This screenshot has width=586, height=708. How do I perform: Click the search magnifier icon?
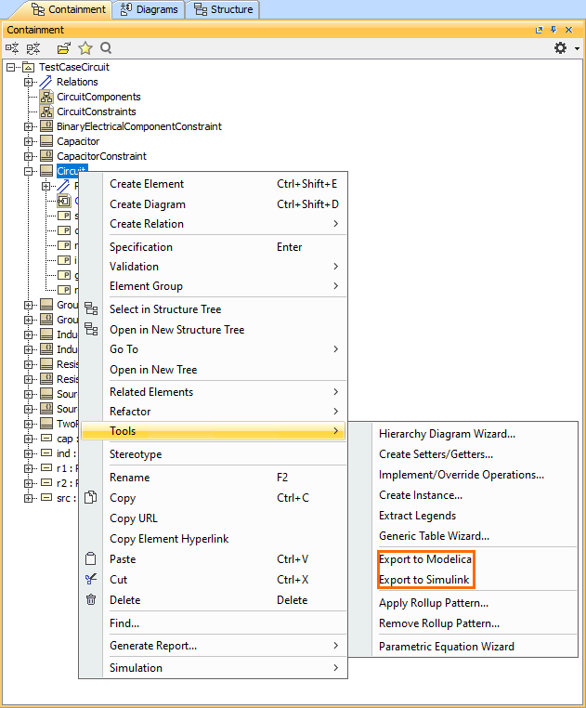pos(106,48)
